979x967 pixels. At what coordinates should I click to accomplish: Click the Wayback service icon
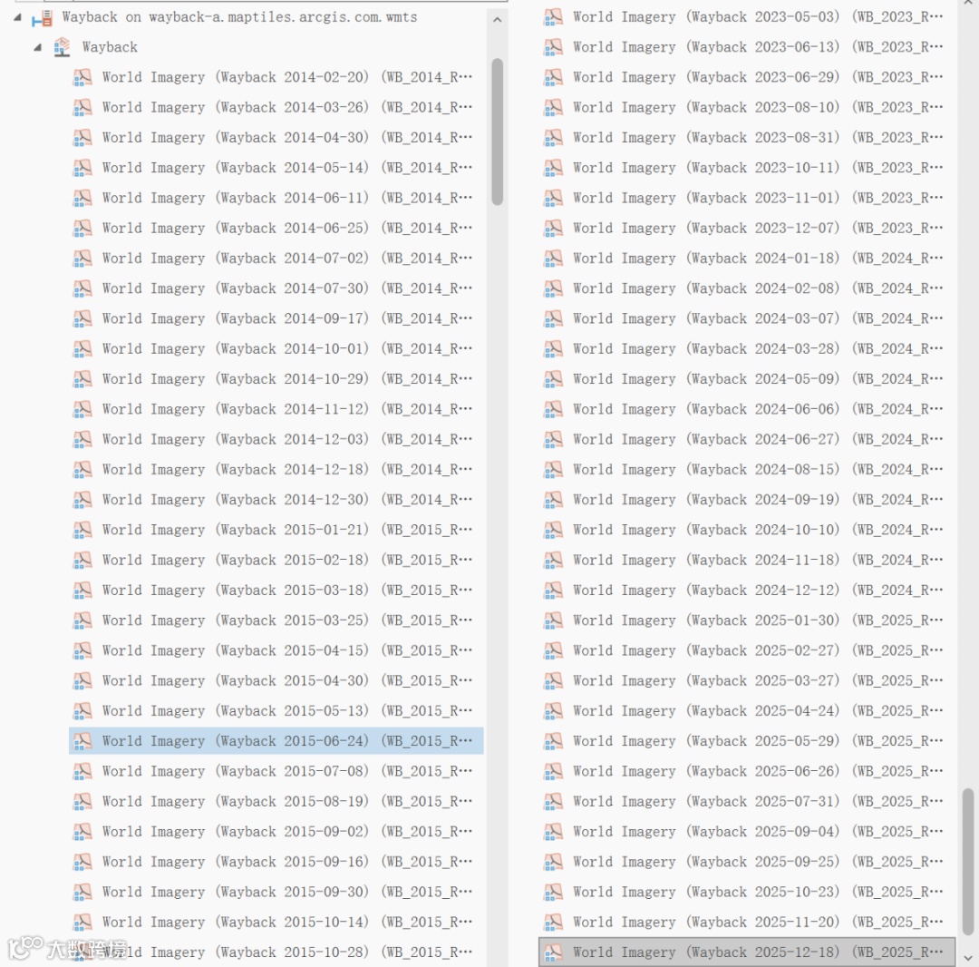pos(62,47)
